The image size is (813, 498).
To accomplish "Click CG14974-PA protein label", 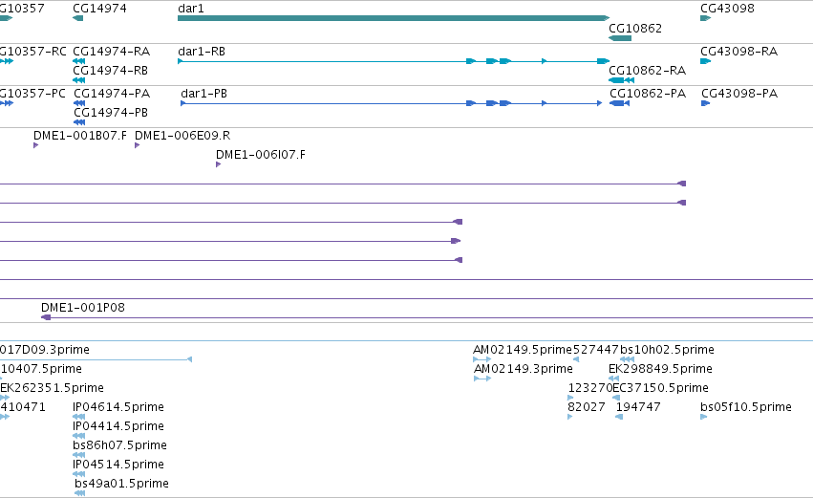I will (x=112, y=94).
